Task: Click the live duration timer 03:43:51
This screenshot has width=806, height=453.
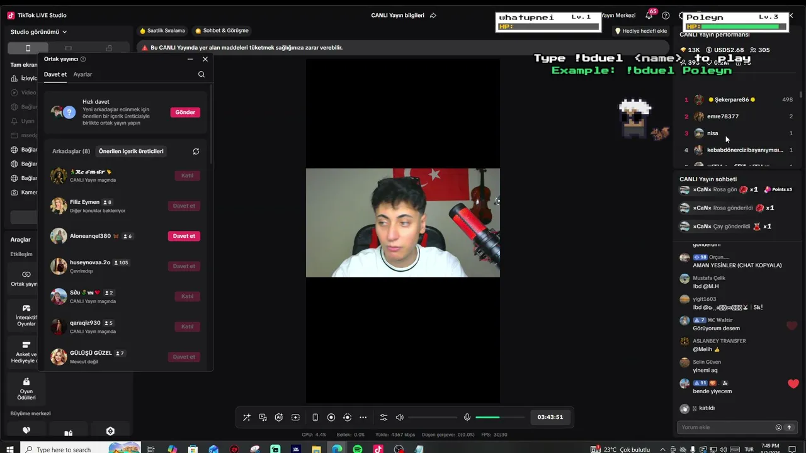Action: [550, 417]
